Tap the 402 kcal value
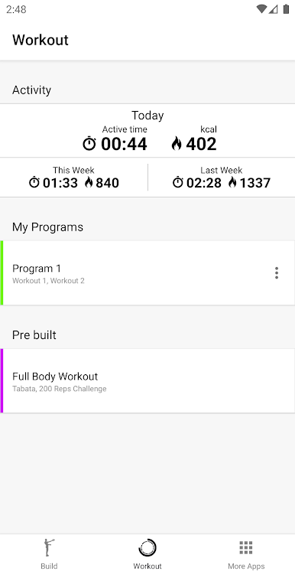295x571 pixels. click(201, 144)
